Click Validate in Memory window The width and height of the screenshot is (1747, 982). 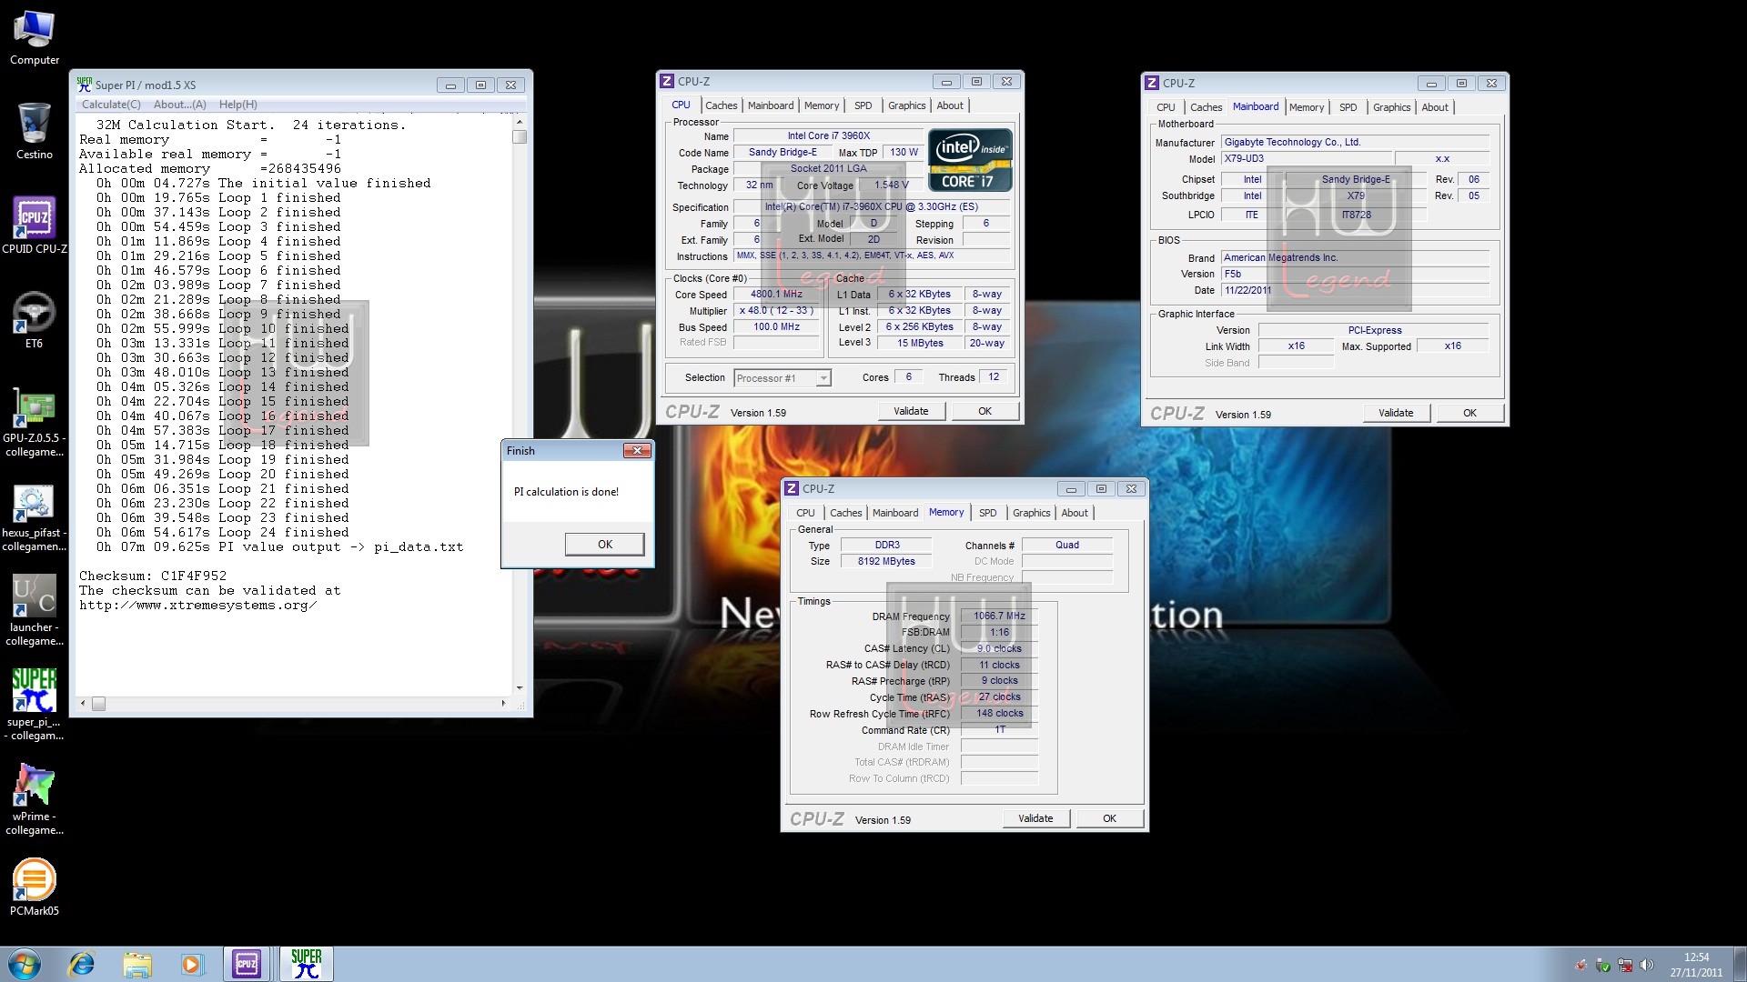coord(1035,818)
